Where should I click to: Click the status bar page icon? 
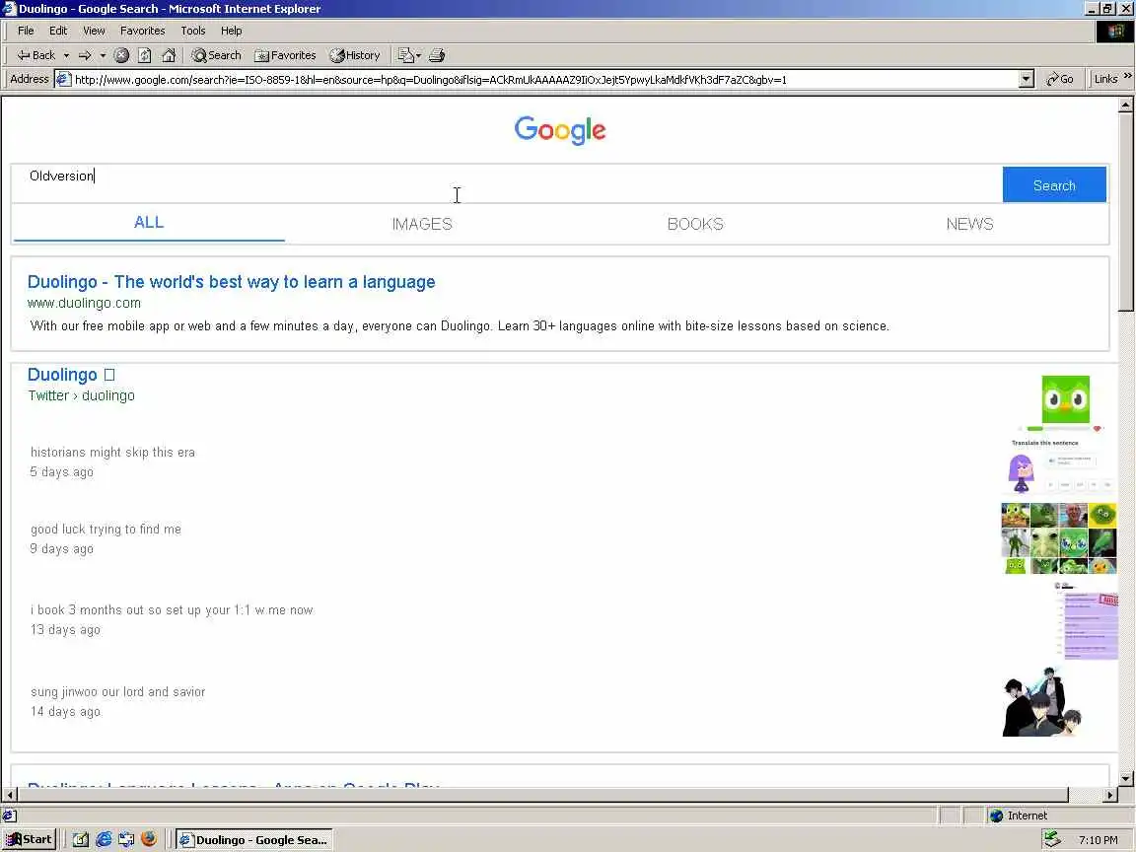(9, 816)
